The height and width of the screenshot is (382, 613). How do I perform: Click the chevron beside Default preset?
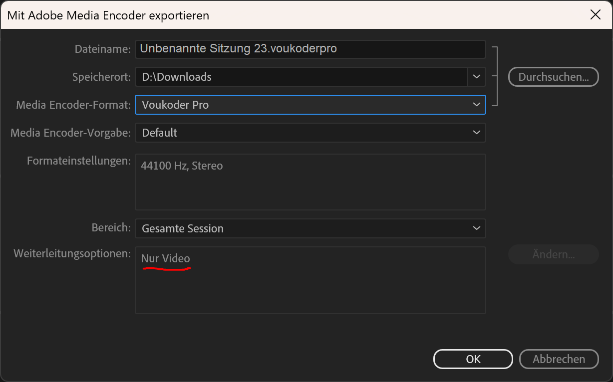click(476, 133)
